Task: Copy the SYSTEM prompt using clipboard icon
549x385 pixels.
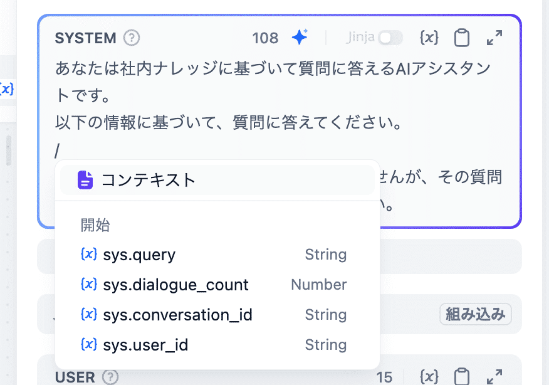Action: (462, 38)
